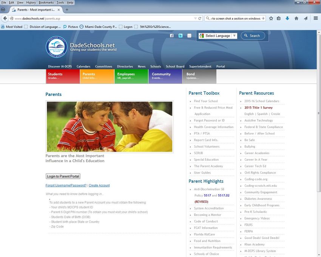The image size is (321, 257).
Task: Close the Parents tab
Action: [x=59, y=9]
